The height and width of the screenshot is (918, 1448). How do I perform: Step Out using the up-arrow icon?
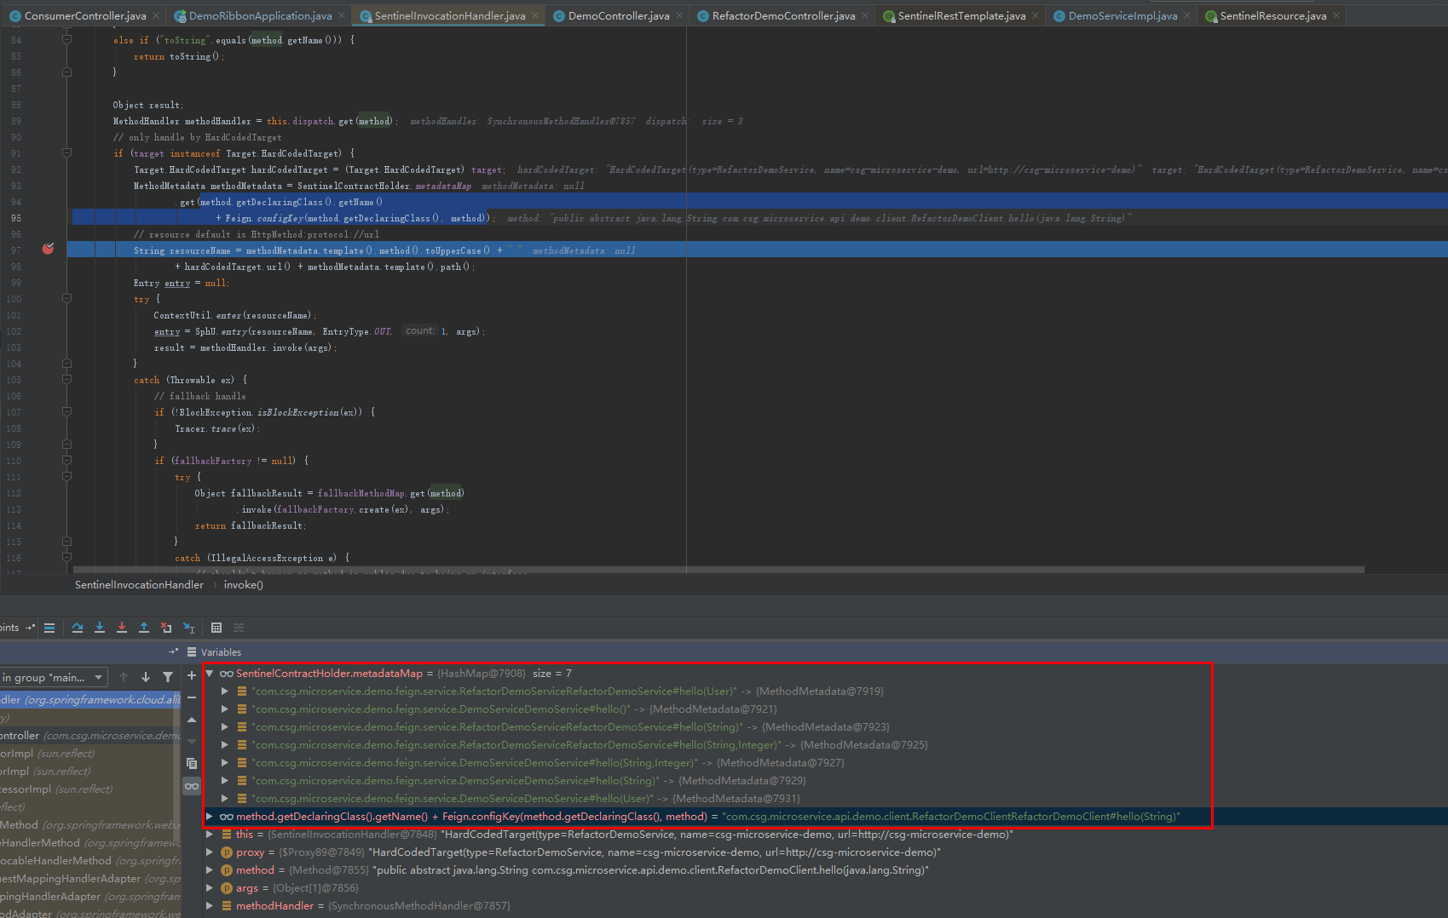click(x=144, y=628)
